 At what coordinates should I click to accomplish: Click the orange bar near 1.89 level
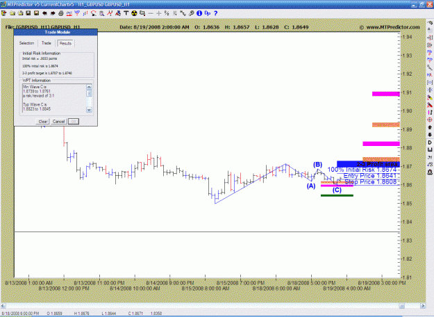tap(386, 125)
